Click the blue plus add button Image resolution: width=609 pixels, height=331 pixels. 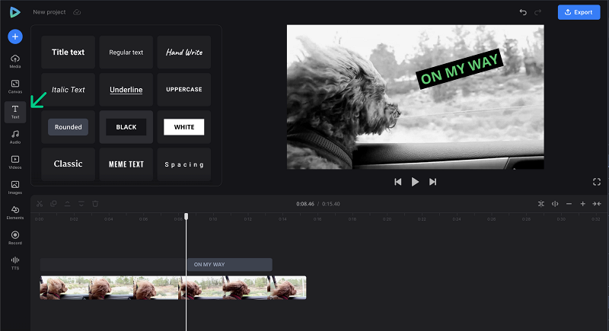pos(15,37)
